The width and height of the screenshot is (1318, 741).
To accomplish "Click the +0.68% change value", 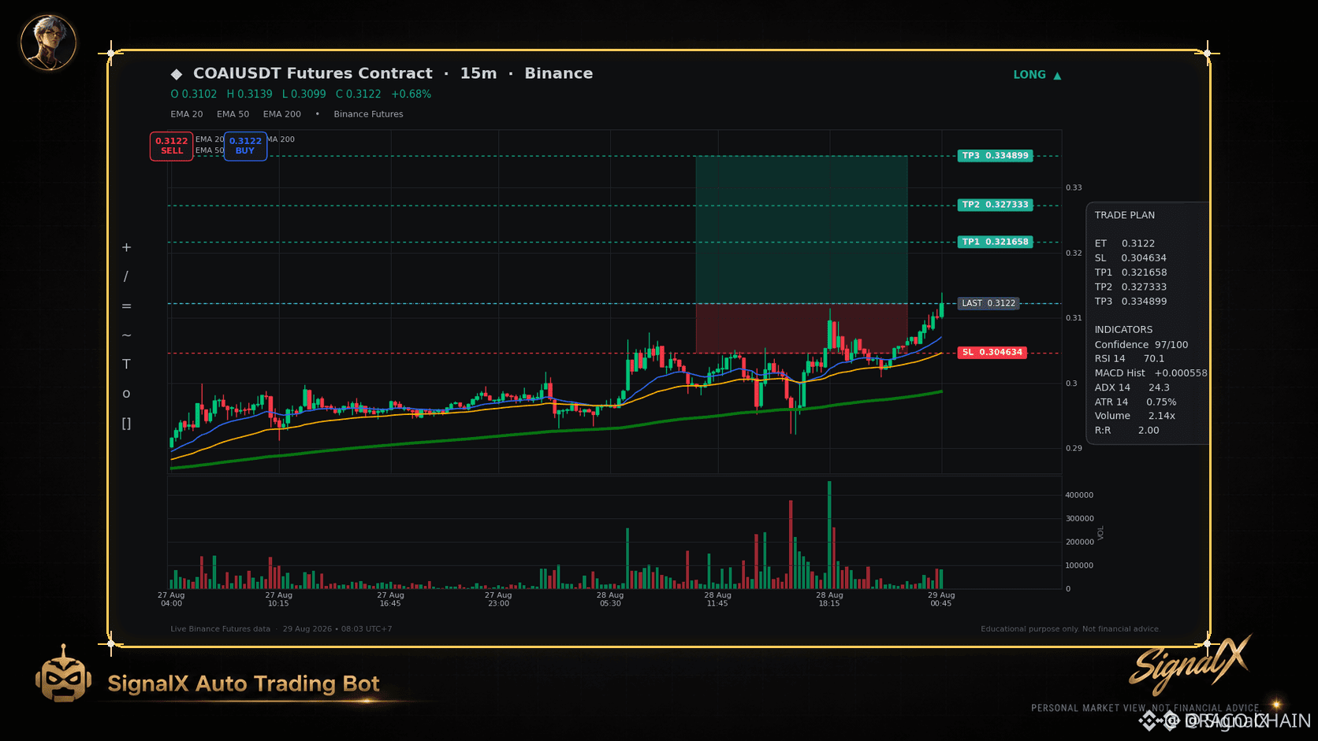I will click(411, 94).
